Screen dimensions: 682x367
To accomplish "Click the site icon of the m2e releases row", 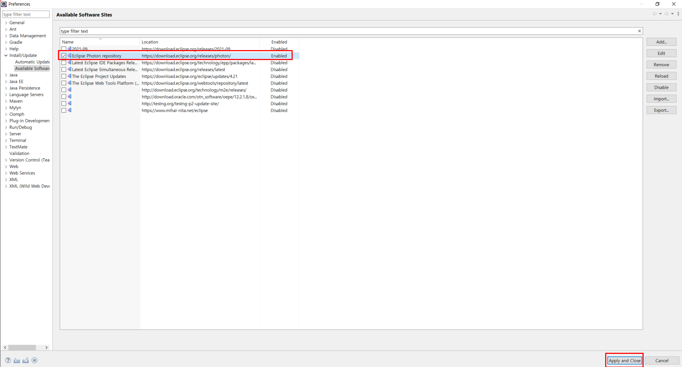I will tap(70, 90).
